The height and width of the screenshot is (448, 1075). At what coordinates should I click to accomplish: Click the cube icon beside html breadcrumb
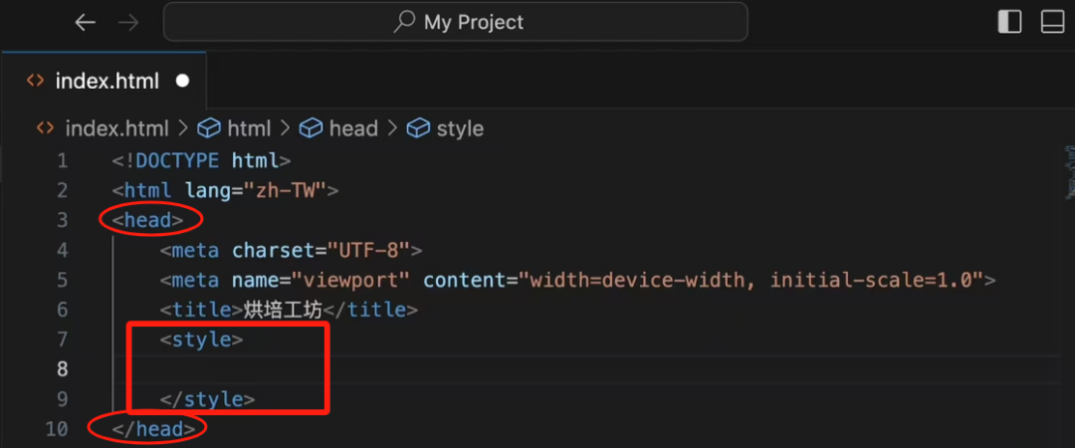click(208, 128)
